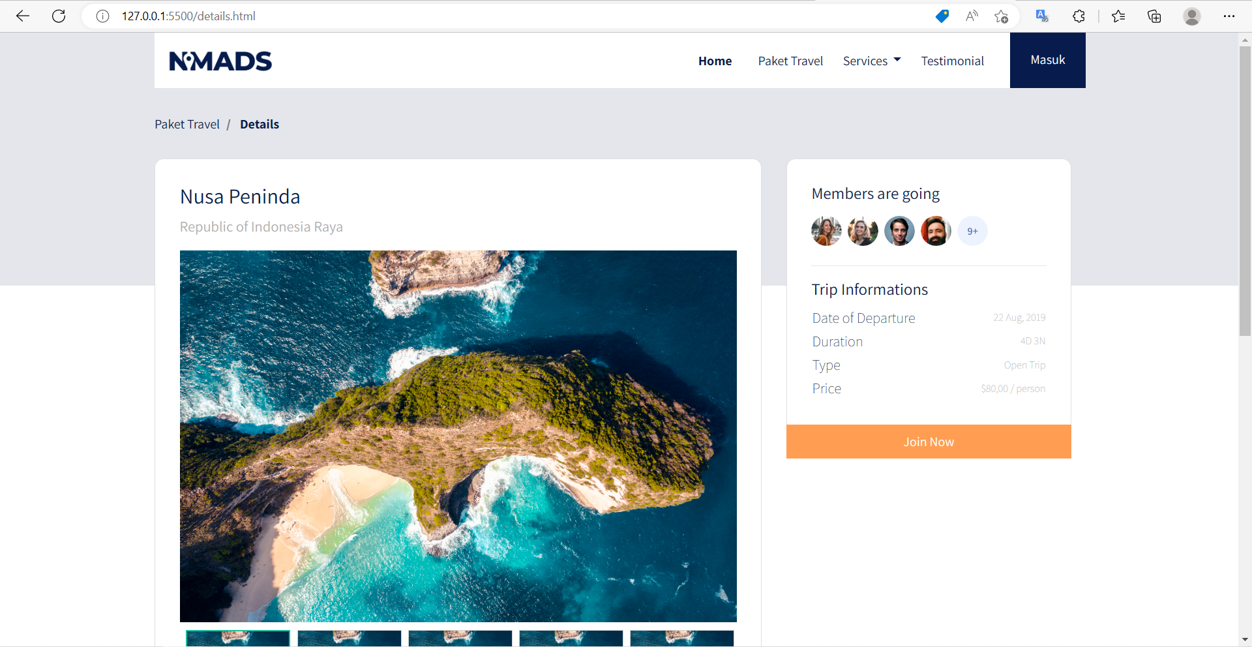The image size is (1252, 647).
Task: Go back to the previous page
Action: click(23, 16)
